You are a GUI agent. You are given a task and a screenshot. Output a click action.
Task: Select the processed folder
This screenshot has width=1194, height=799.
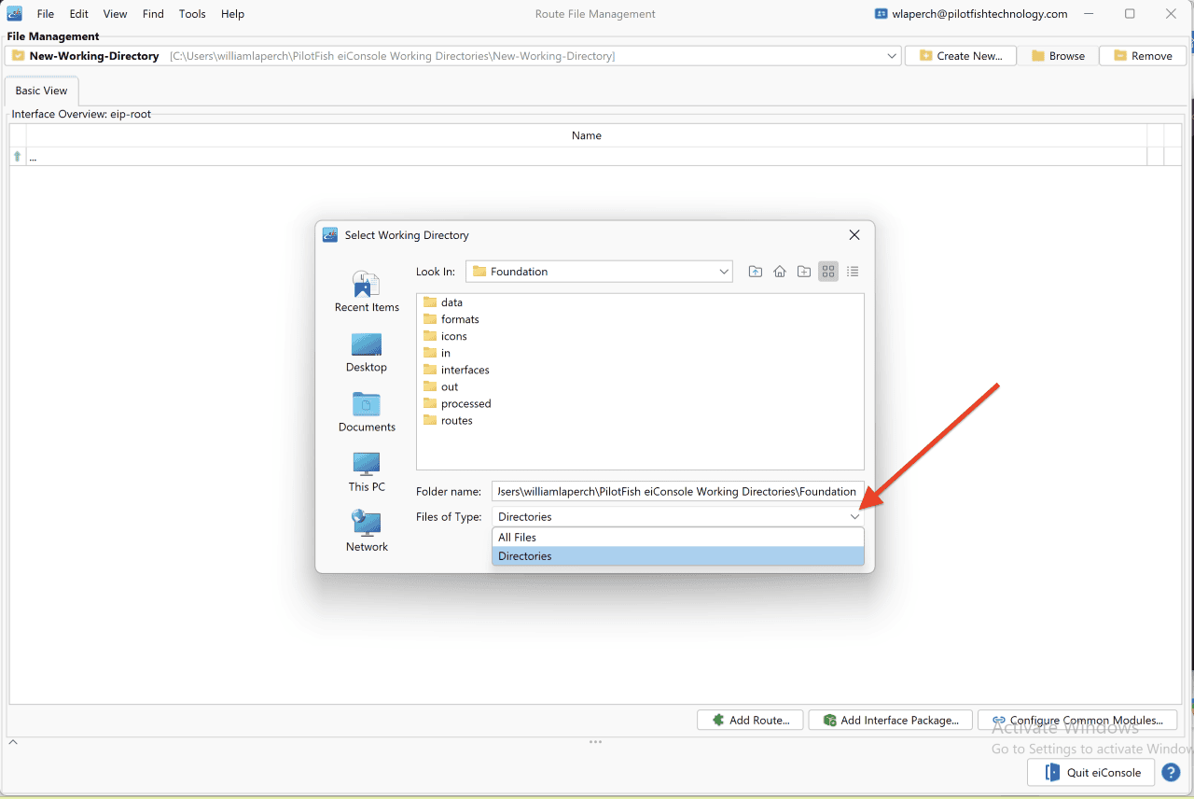457,403
